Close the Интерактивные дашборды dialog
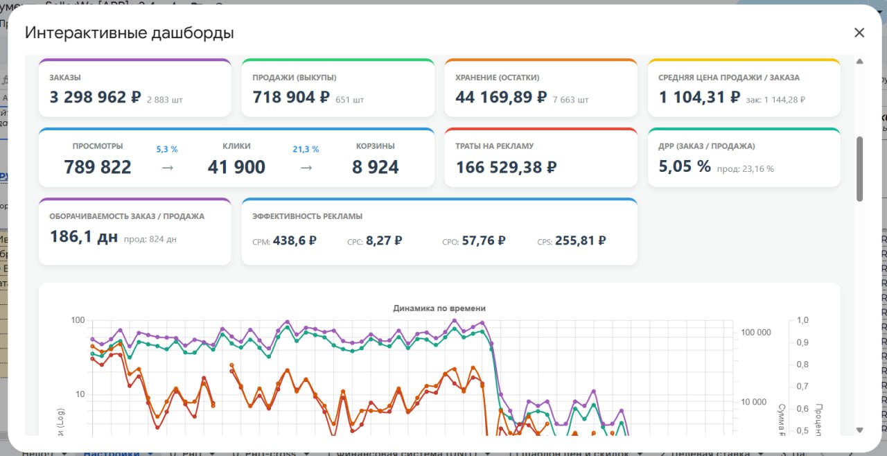 tap(859, 33)
